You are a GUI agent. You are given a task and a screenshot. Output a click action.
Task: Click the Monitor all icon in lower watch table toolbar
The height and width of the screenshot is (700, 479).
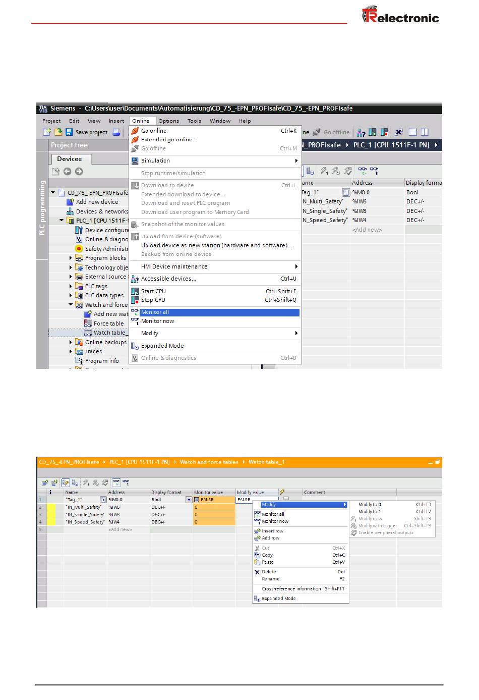coord(116,482)
